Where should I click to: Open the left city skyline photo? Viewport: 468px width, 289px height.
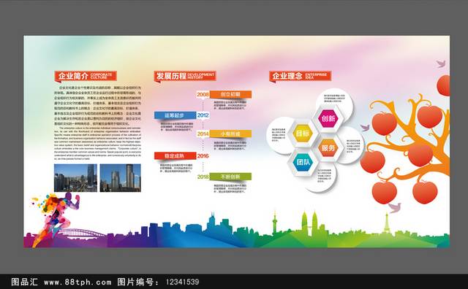[x=75, y=178]
